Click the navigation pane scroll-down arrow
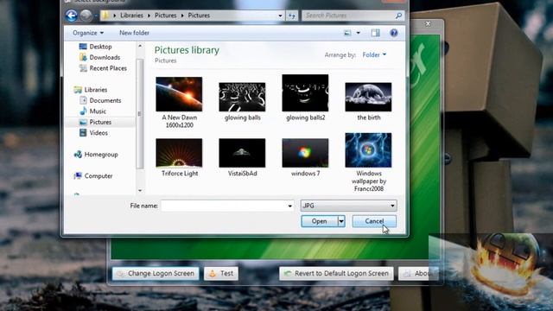This screenshot has width=553, height=311. click(140, 191)
